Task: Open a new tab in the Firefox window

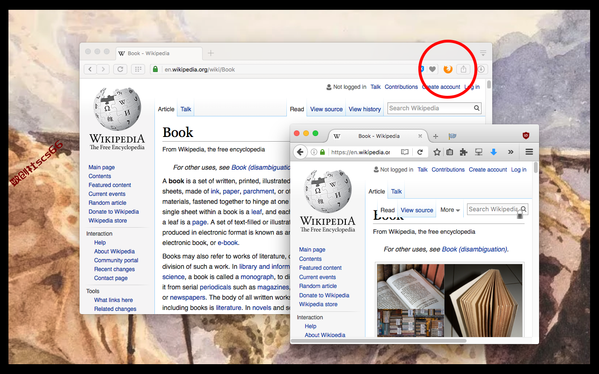Action: click(436, 136)
